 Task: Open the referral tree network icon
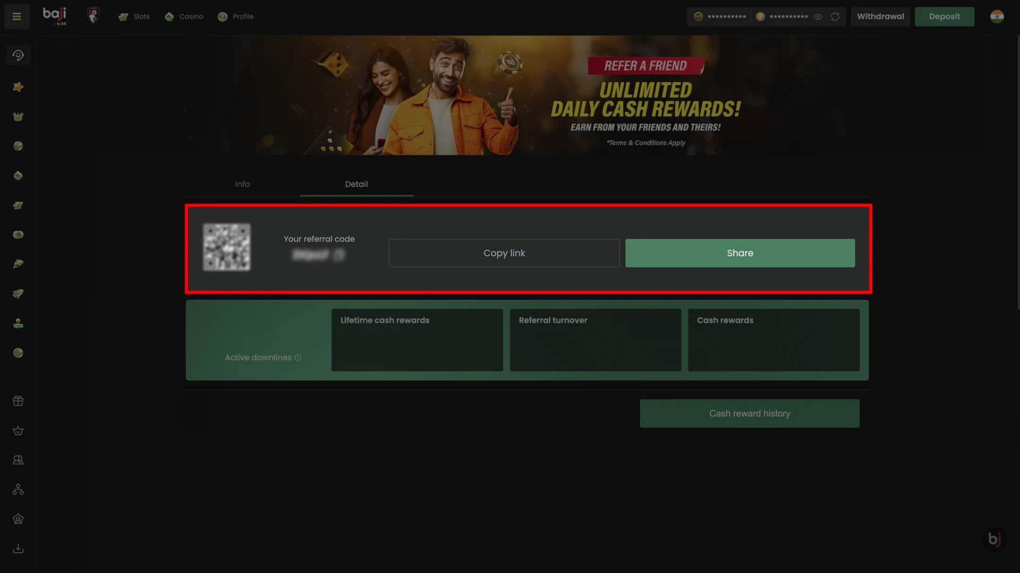tap(18, 490)
